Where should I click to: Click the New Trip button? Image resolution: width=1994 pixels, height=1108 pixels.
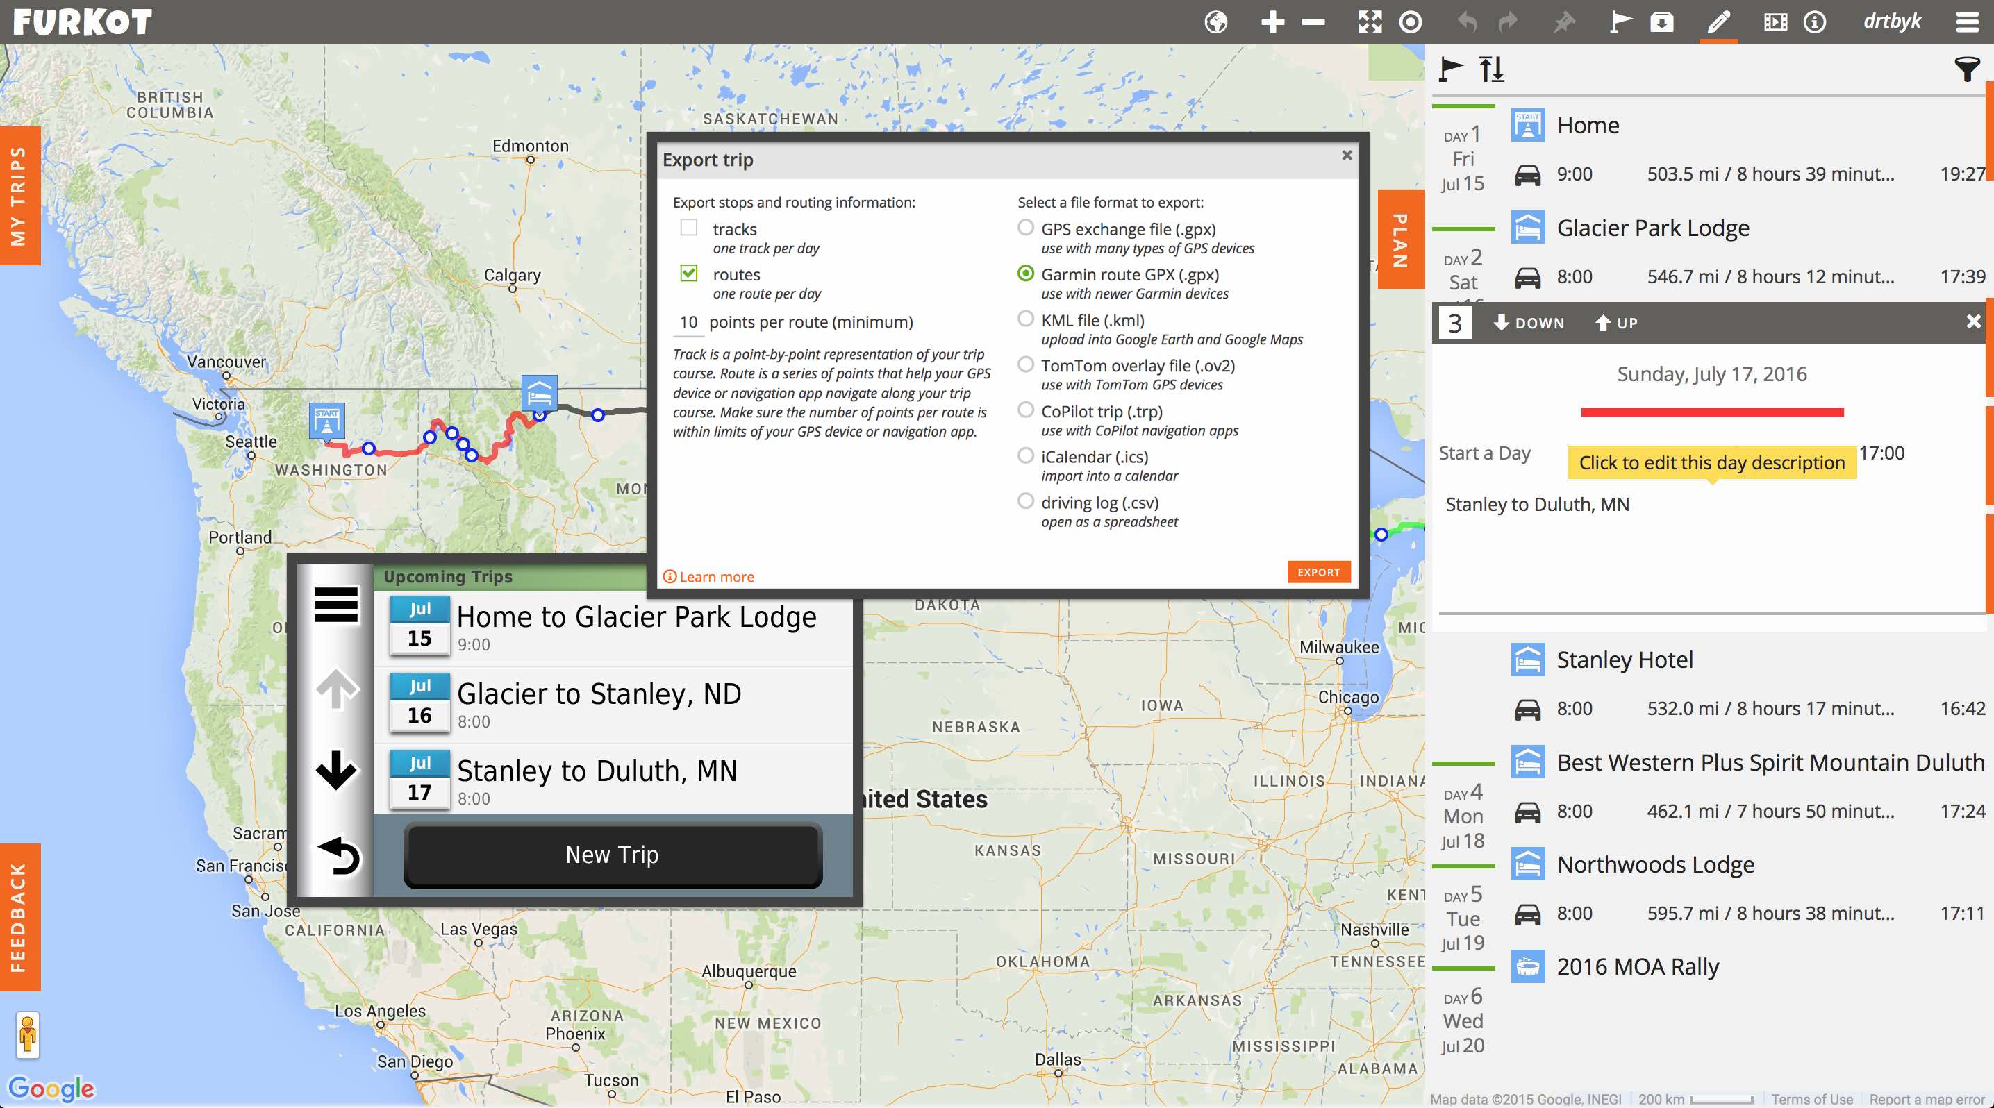click(613, 855)
